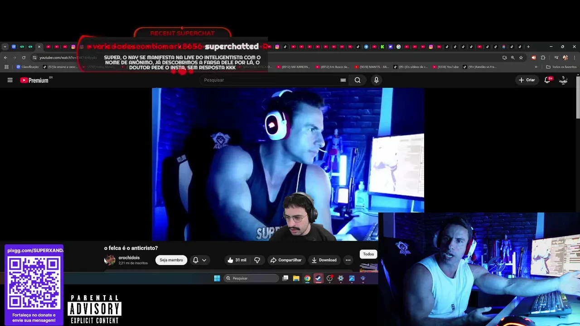Viewport: 580px width, 326px height.
Task: Open the Criar create menu
Action: pos(527,80)
